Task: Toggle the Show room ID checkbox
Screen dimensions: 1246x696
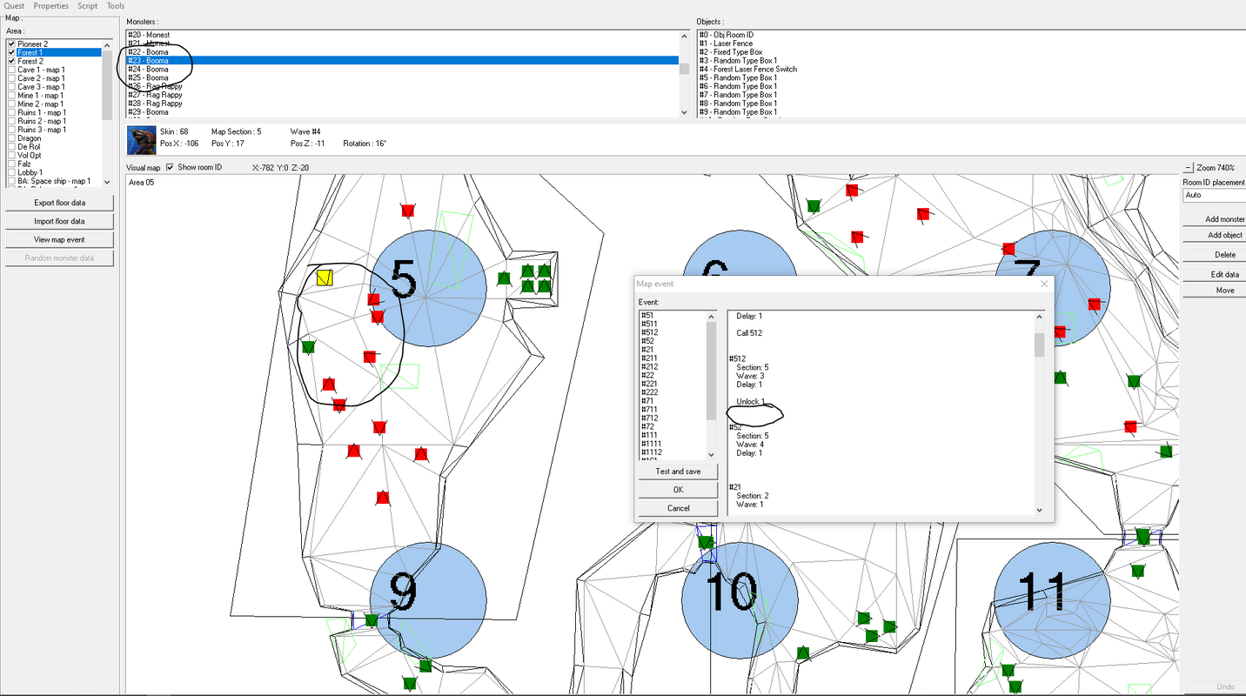Action: (x=170, y=167)
